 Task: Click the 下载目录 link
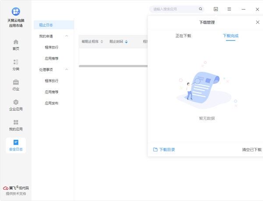167,150
